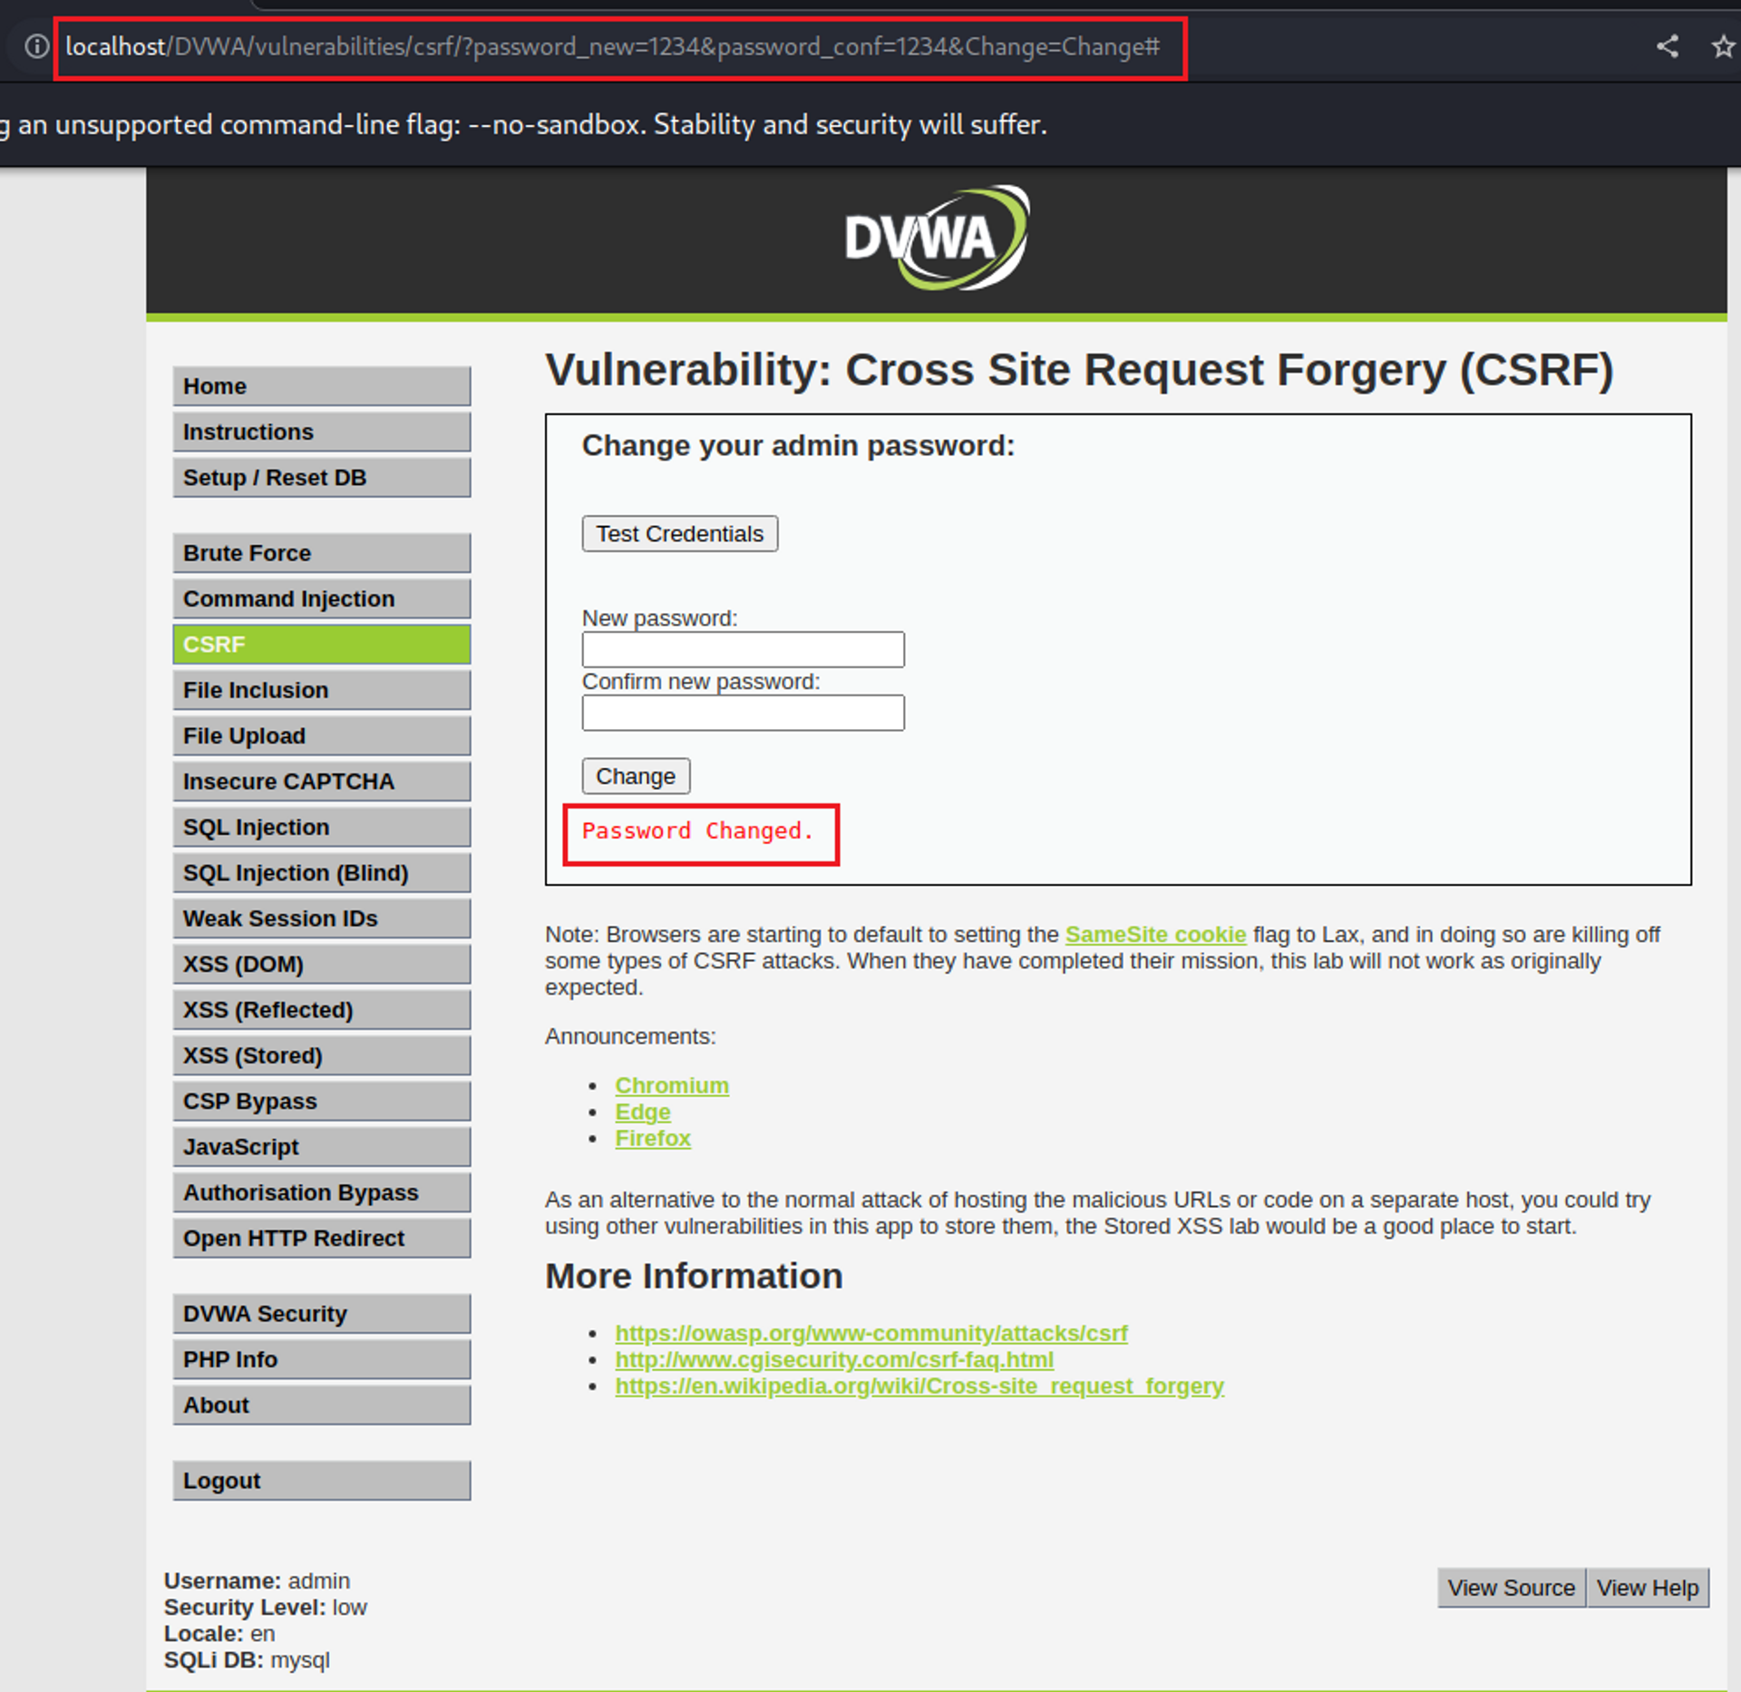Screen dimensions: 1741x1692
Task: Click the View Source button
Action: point(1511,1588)
